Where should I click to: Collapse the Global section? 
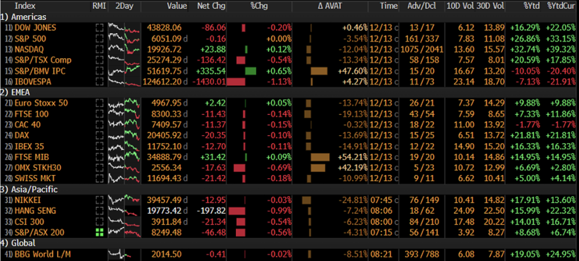(18, 243)
